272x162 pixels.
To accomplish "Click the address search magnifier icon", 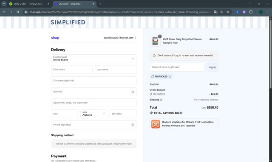I will tap(133, 92).
